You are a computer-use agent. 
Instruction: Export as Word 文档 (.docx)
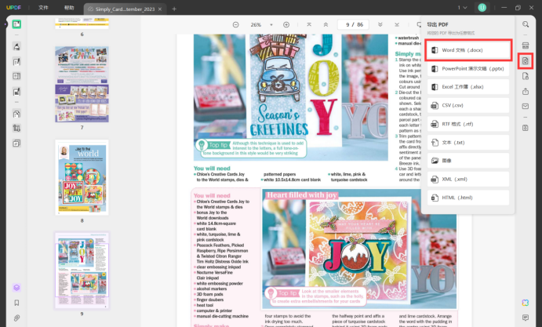click(x=468, y=50)
